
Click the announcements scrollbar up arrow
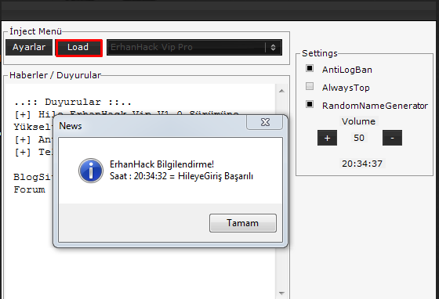281,91
